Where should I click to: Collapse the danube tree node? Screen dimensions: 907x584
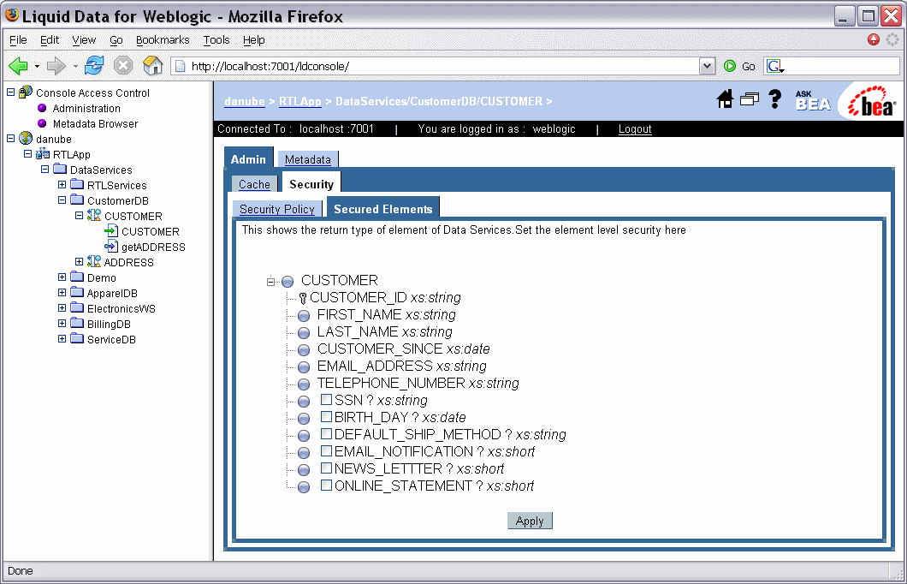point(10,139)
